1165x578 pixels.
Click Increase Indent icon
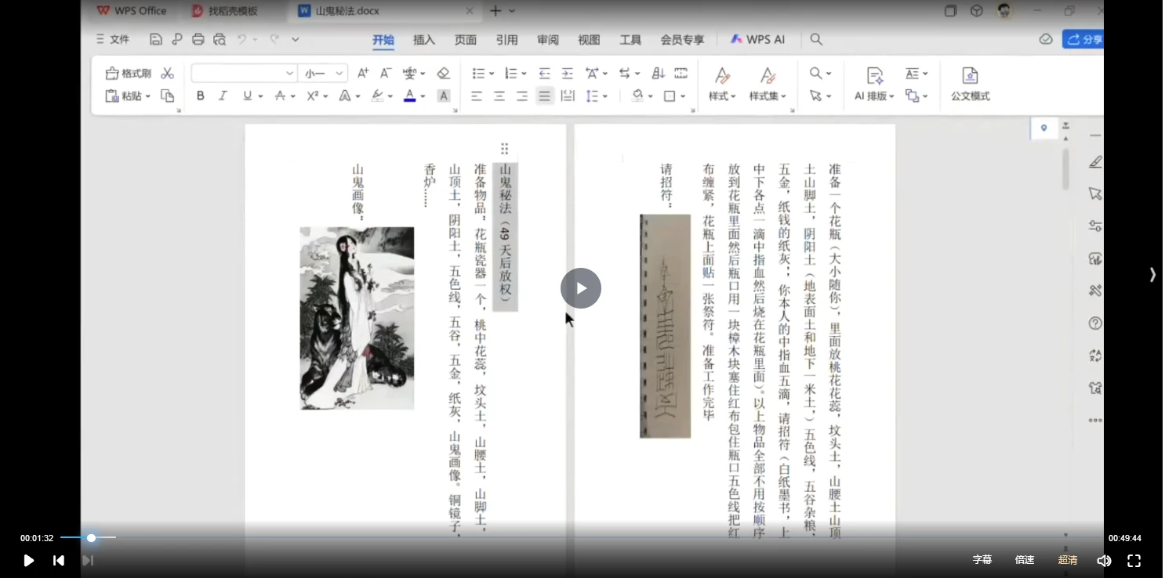(568, 73)
